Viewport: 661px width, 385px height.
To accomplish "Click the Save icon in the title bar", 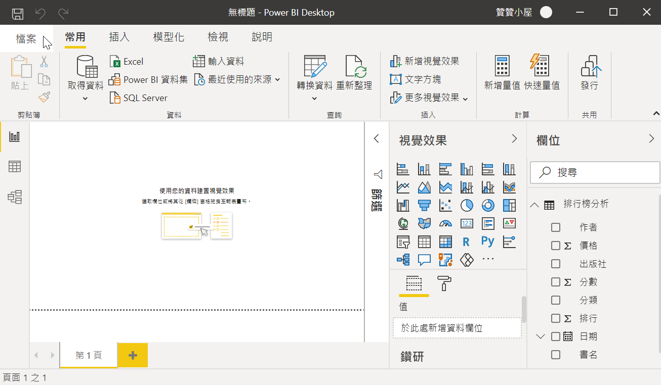I will [x=18, y=13].
